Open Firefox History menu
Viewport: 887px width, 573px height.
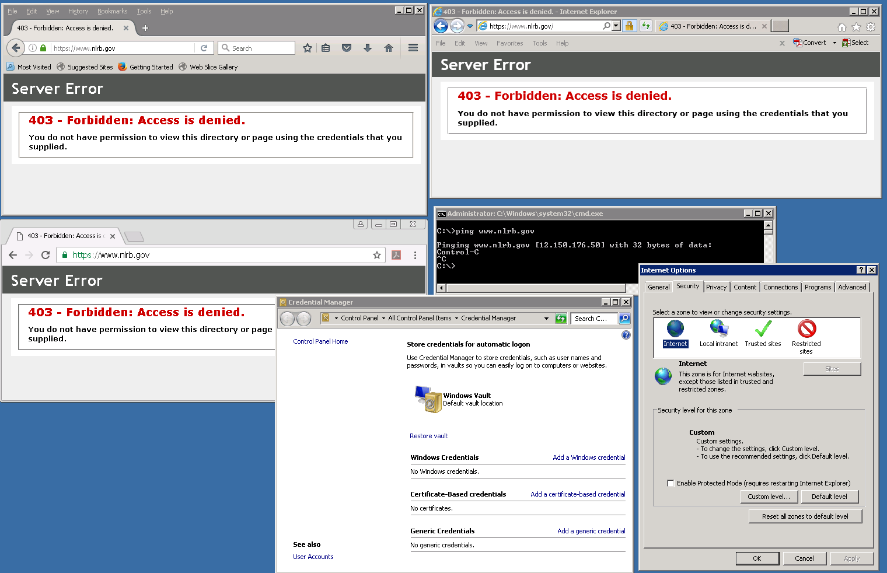point(78,11)
